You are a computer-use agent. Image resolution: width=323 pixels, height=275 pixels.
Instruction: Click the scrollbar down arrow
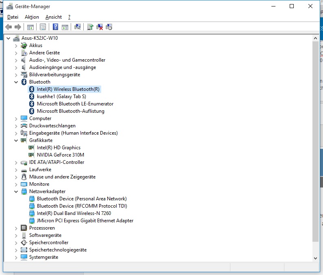click(315, 258)
